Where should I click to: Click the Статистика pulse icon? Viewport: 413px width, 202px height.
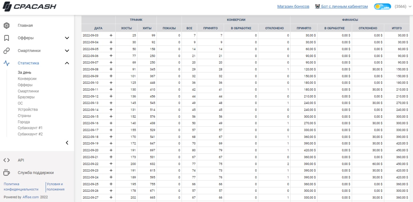tap(6, 63)
